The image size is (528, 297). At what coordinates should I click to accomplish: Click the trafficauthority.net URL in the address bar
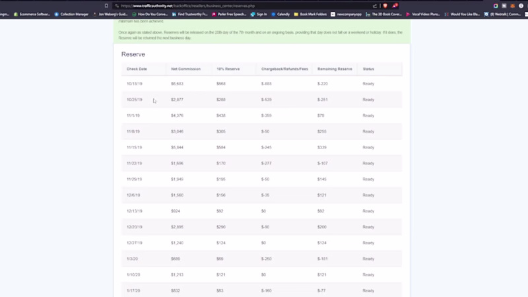[x=187, y=6]
